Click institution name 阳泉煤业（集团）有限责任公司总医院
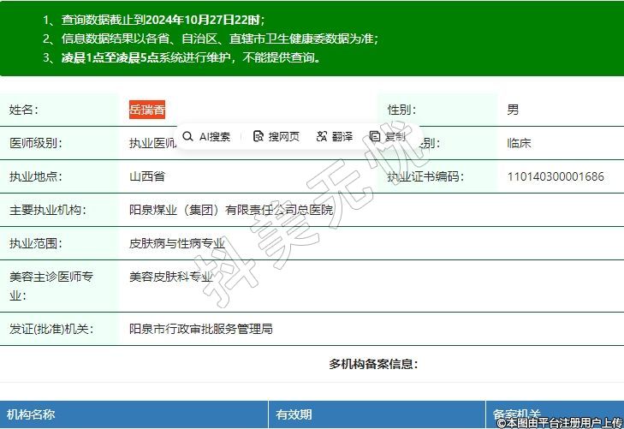 (x=230, y=210)
